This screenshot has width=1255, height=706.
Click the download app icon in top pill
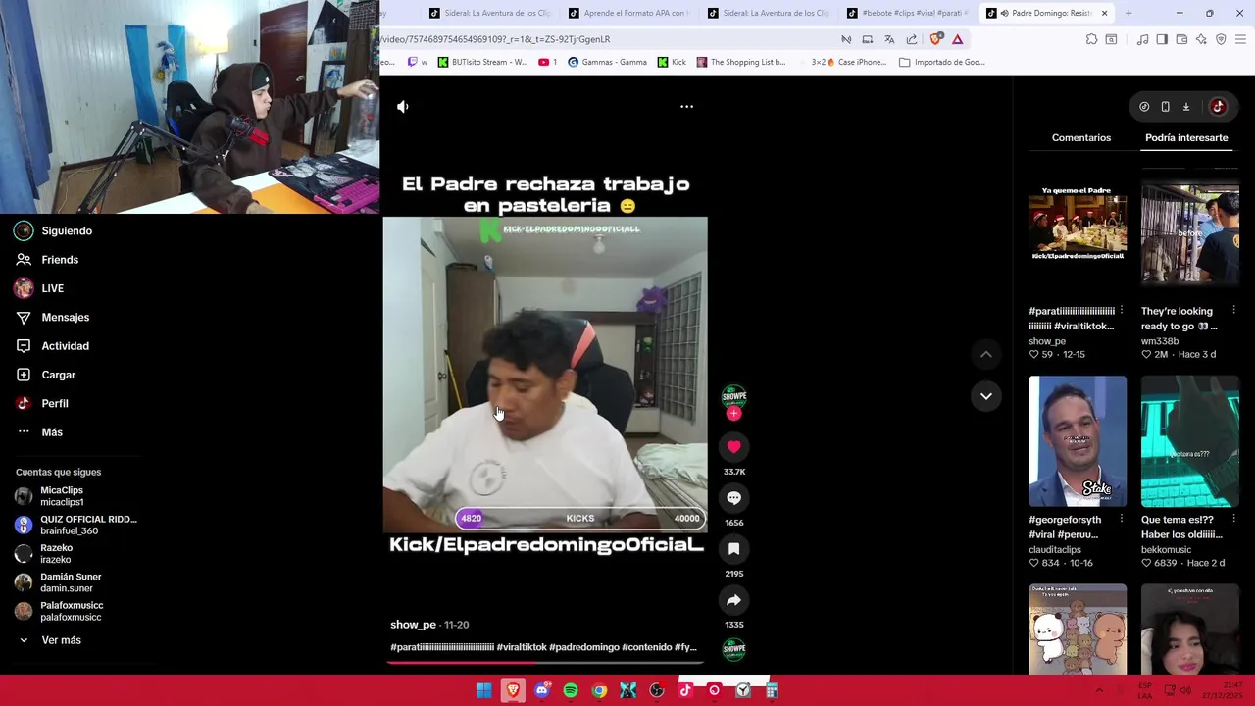[1185, 107]
